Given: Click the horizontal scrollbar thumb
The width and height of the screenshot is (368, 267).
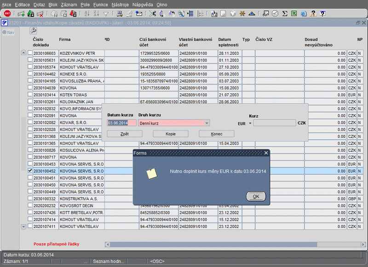Looking at the screenshot, I should 213,244.
